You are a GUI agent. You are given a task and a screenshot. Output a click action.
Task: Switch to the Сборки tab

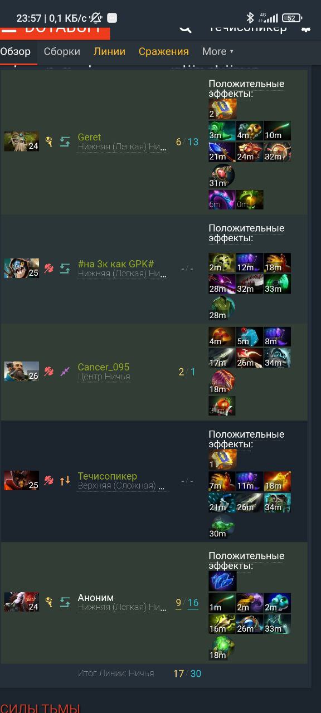[62, 51]
